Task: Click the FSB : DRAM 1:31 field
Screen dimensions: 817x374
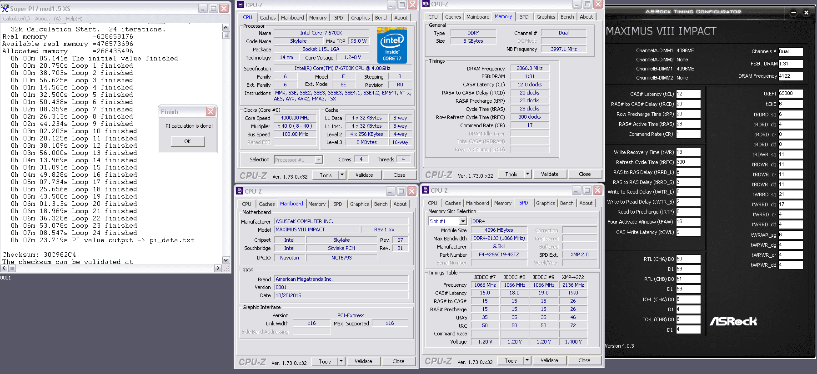Action: pyautogui.click(x=790, y=64)
